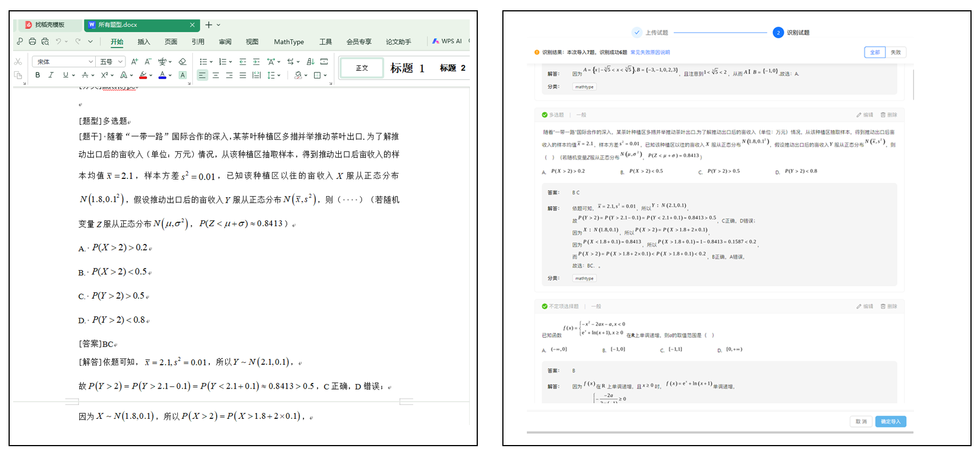The width and height of the screenshot is (979, 457).
Task: Apply the red highlight color swatch
Action: [143, 75]
